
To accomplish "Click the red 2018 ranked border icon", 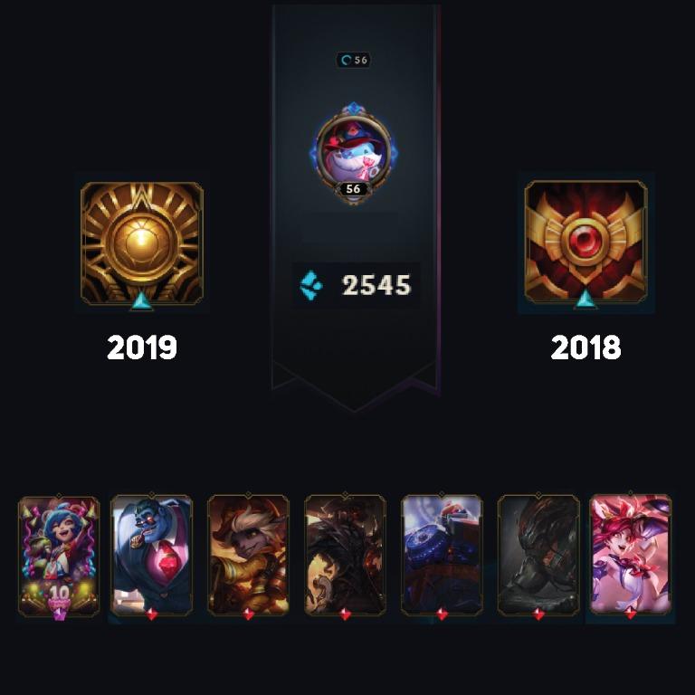I will pos(586,242).
